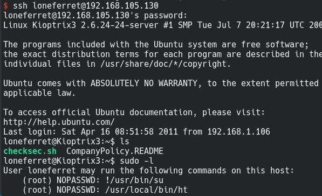
Task: Click the /usr/share/doc/*/copyright path
Action: pyautogui.click(x=166, y=64)
